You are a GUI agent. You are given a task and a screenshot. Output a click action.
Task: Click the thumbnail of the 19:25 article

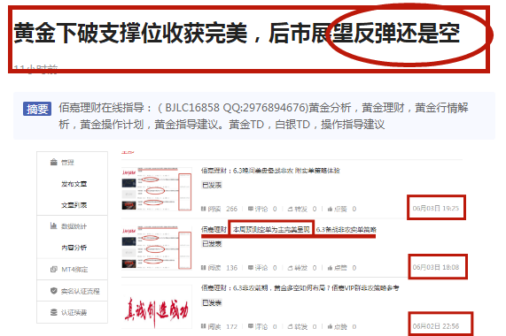[157, 189]
